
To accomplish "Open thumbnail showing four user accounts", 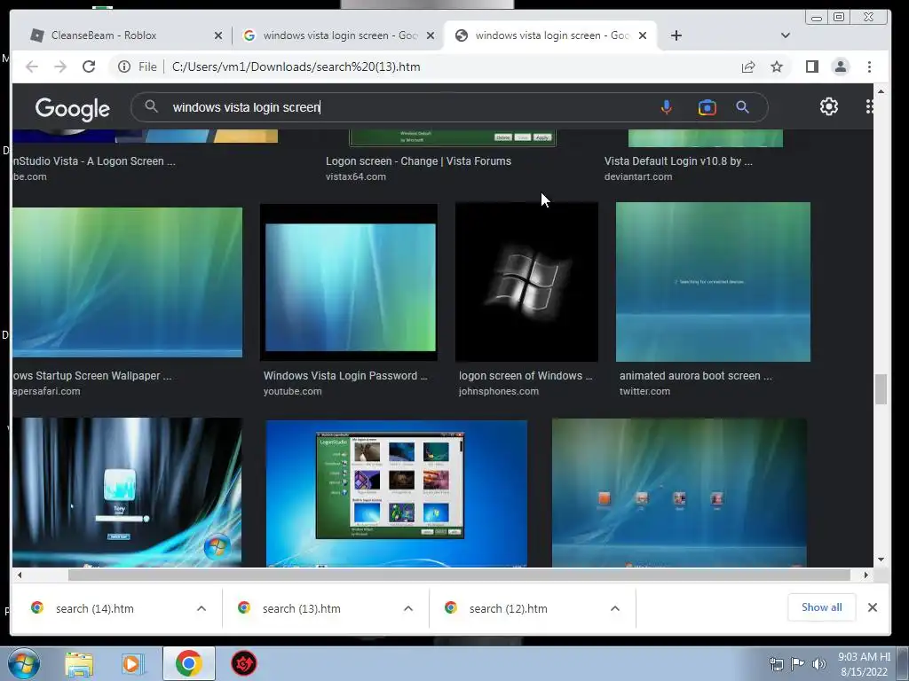I will coord(679,493).
